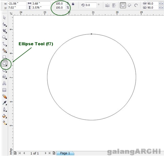The height and width of the screenshot is (156, 164).
Task: Select the Text tool
Action: pos(4,83)
